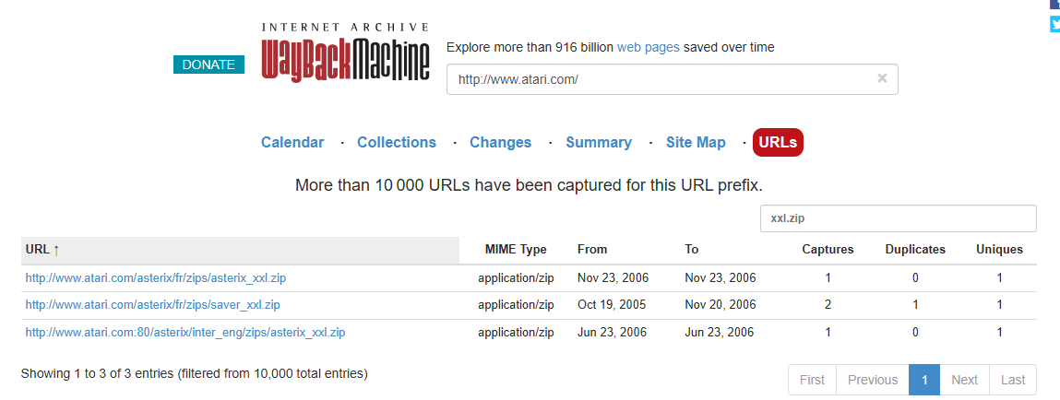Click the xxl.zip filter field
1060x400 pixels.
pos(898,219)
